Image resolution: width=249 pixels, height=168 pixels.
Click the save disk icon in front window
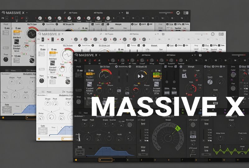pos(200,55)
